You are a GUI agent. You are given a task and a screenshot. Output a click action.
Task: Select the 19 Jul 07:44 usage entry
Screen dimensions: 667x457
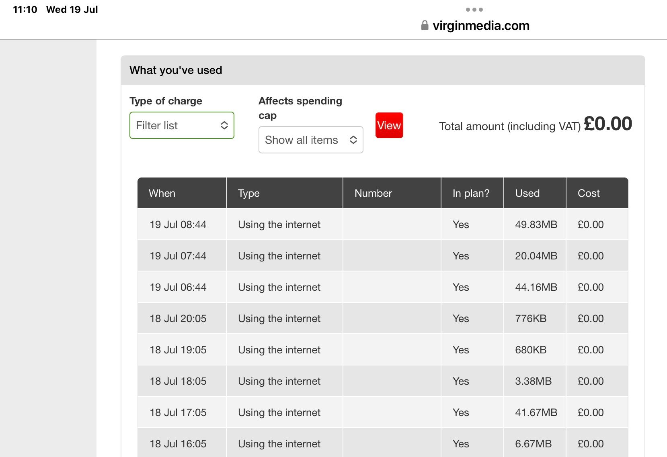178,256
